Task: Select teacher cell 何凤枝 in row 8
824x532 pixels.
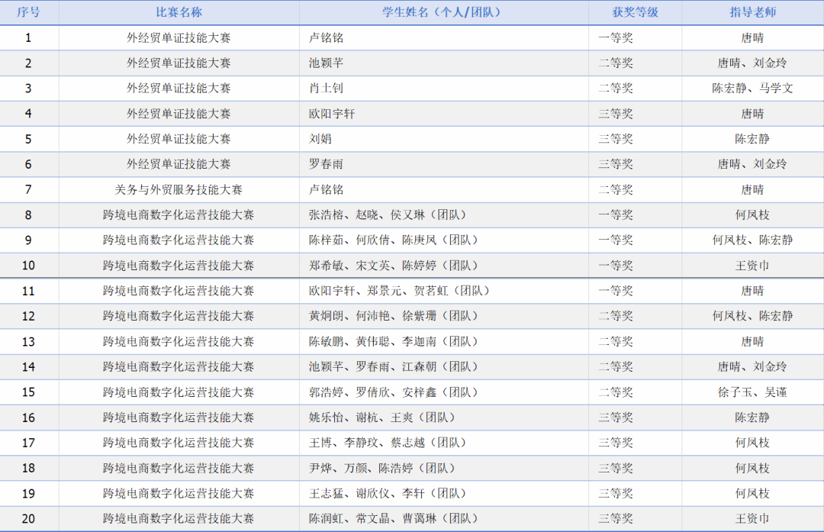Action: coord(752,214)
